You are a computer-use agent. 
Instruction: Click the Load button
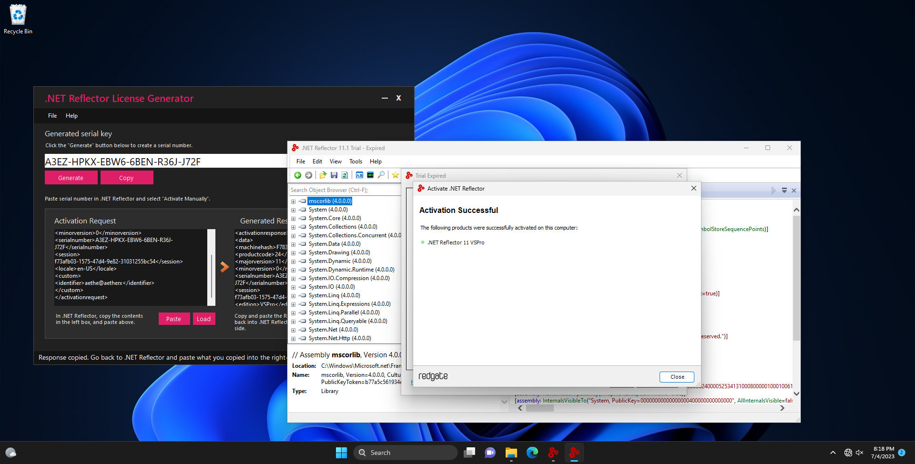coord(203,319)
